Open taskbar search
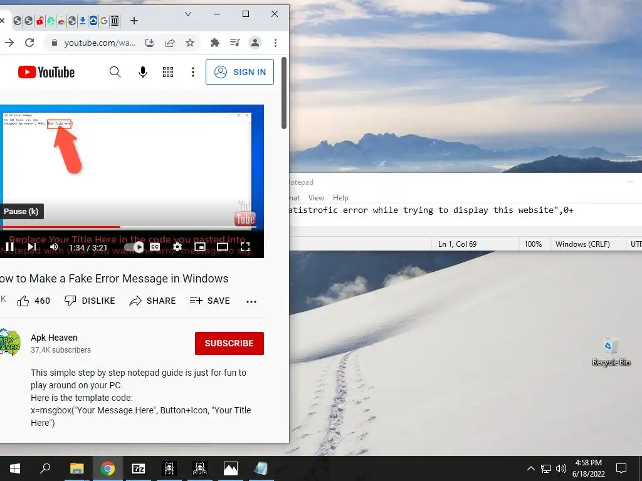This screenshot has height=481, width=642. tap(45, 468)
